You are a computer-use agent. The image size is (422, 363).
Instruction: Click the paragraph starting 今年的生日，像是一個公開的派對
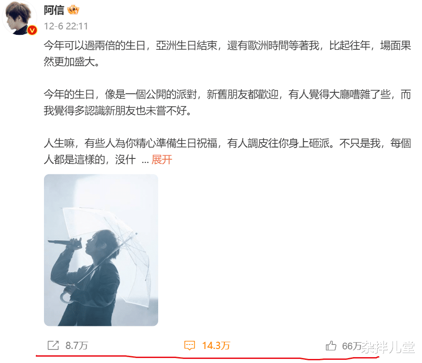pos(228,102)
